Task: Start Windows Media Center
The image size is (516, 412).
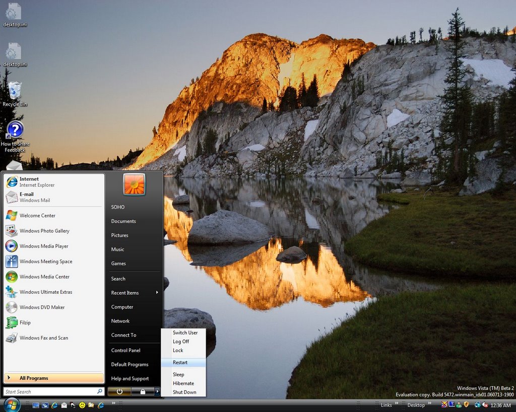Action: pos(54,277)
